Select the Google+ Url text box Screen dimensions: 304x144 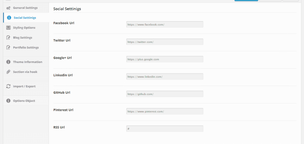click(165, 59)
